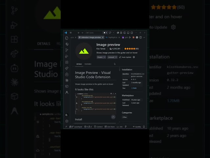Go back with the left arrow
The width and height of the screenshot is (210, 158).
click(x=79, y=33)
